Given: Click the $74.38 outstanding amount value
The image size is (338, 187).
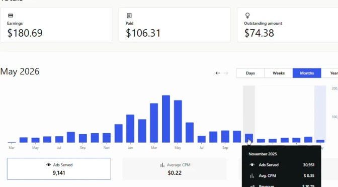Looking at the screenshot, I should tap(259, 33).
